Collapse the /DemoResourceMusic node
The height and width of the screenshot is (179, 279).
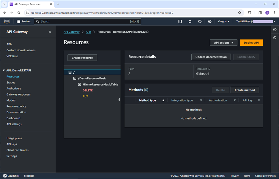(x=75, y=78)
